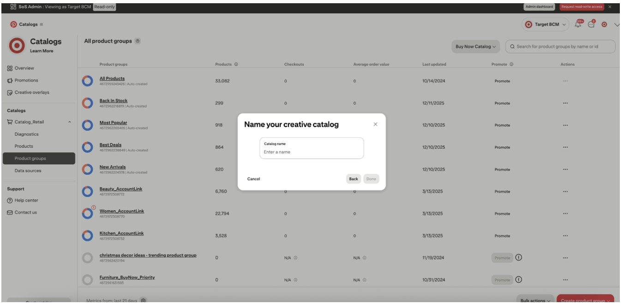Open the Most Popular product group link
This screenshot has width=624, height=304.
(x=113, y=123)
